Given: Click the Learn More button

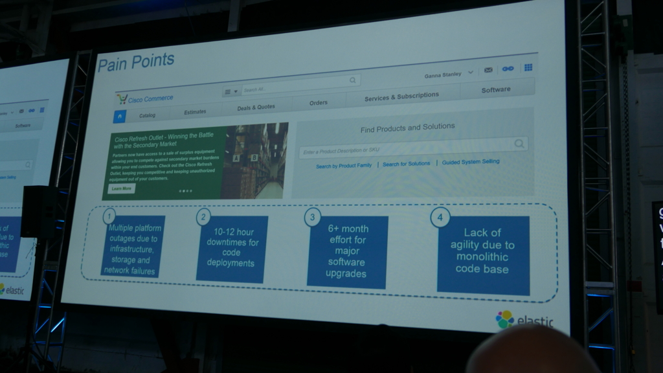Looking at the screenshot, I should [121, 188].
